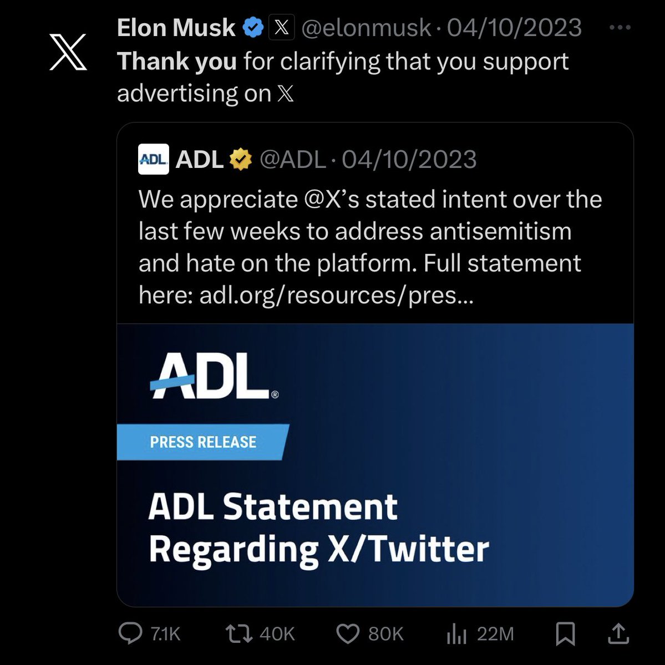
Task: Click the main post's 04/10/2023 timestamp
Action: pos(514,28)
